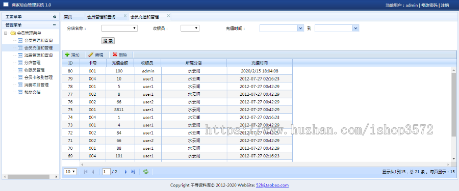Collapse the 会员管理菜单 tree node
Viewport: 459px width, 191px height.
6,33
